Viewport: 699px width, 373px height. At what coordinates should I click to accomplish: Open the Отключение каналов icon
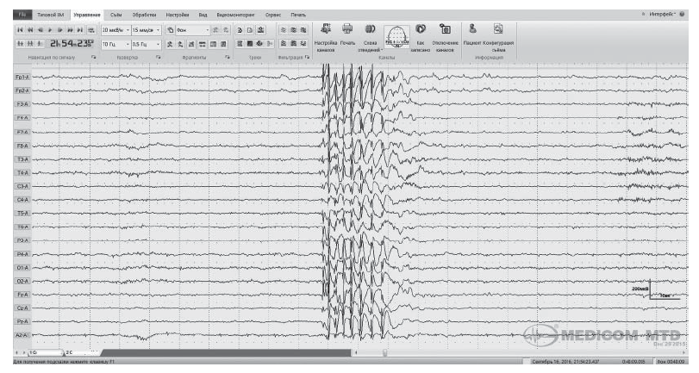pos(445,30)
